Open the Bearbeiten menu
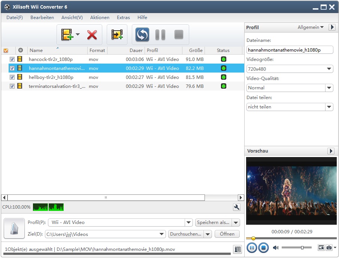Image resolution: width=339 pixels, height=258 pixels. 42,18
